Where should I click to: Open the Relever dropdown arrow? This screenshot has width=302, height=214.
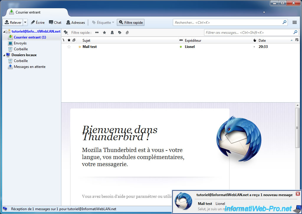tap(25, 22)
